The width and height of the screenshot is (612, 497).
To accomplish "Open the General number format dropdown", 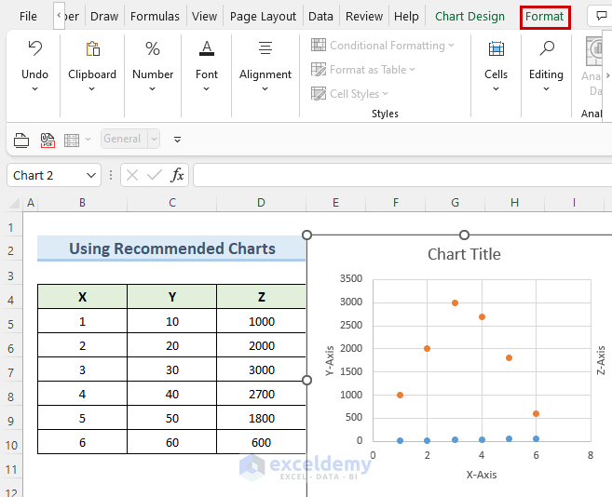I will tap(155, 139).
